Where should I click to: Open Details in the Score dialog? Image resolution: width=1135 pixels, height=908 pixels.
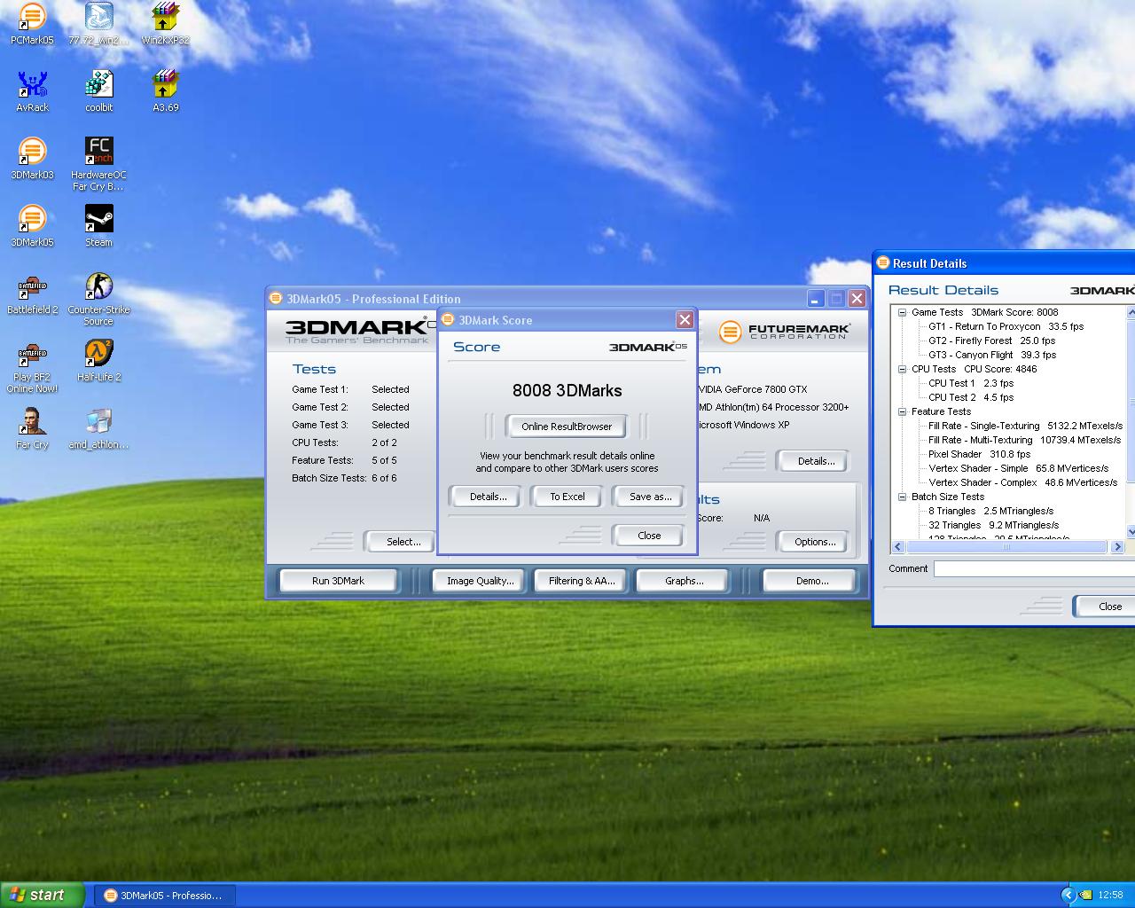[488, 497]
